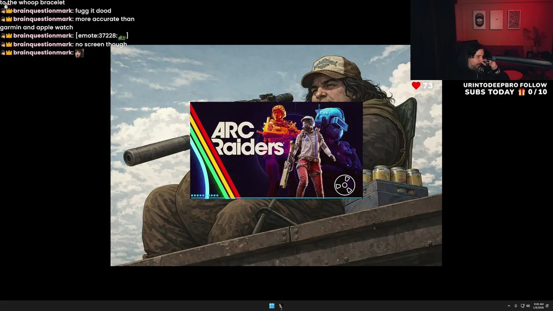Click the Embark studio circle logo on splash
The width and height of the screenshot is (553, 311).
[x=345, y=185]
